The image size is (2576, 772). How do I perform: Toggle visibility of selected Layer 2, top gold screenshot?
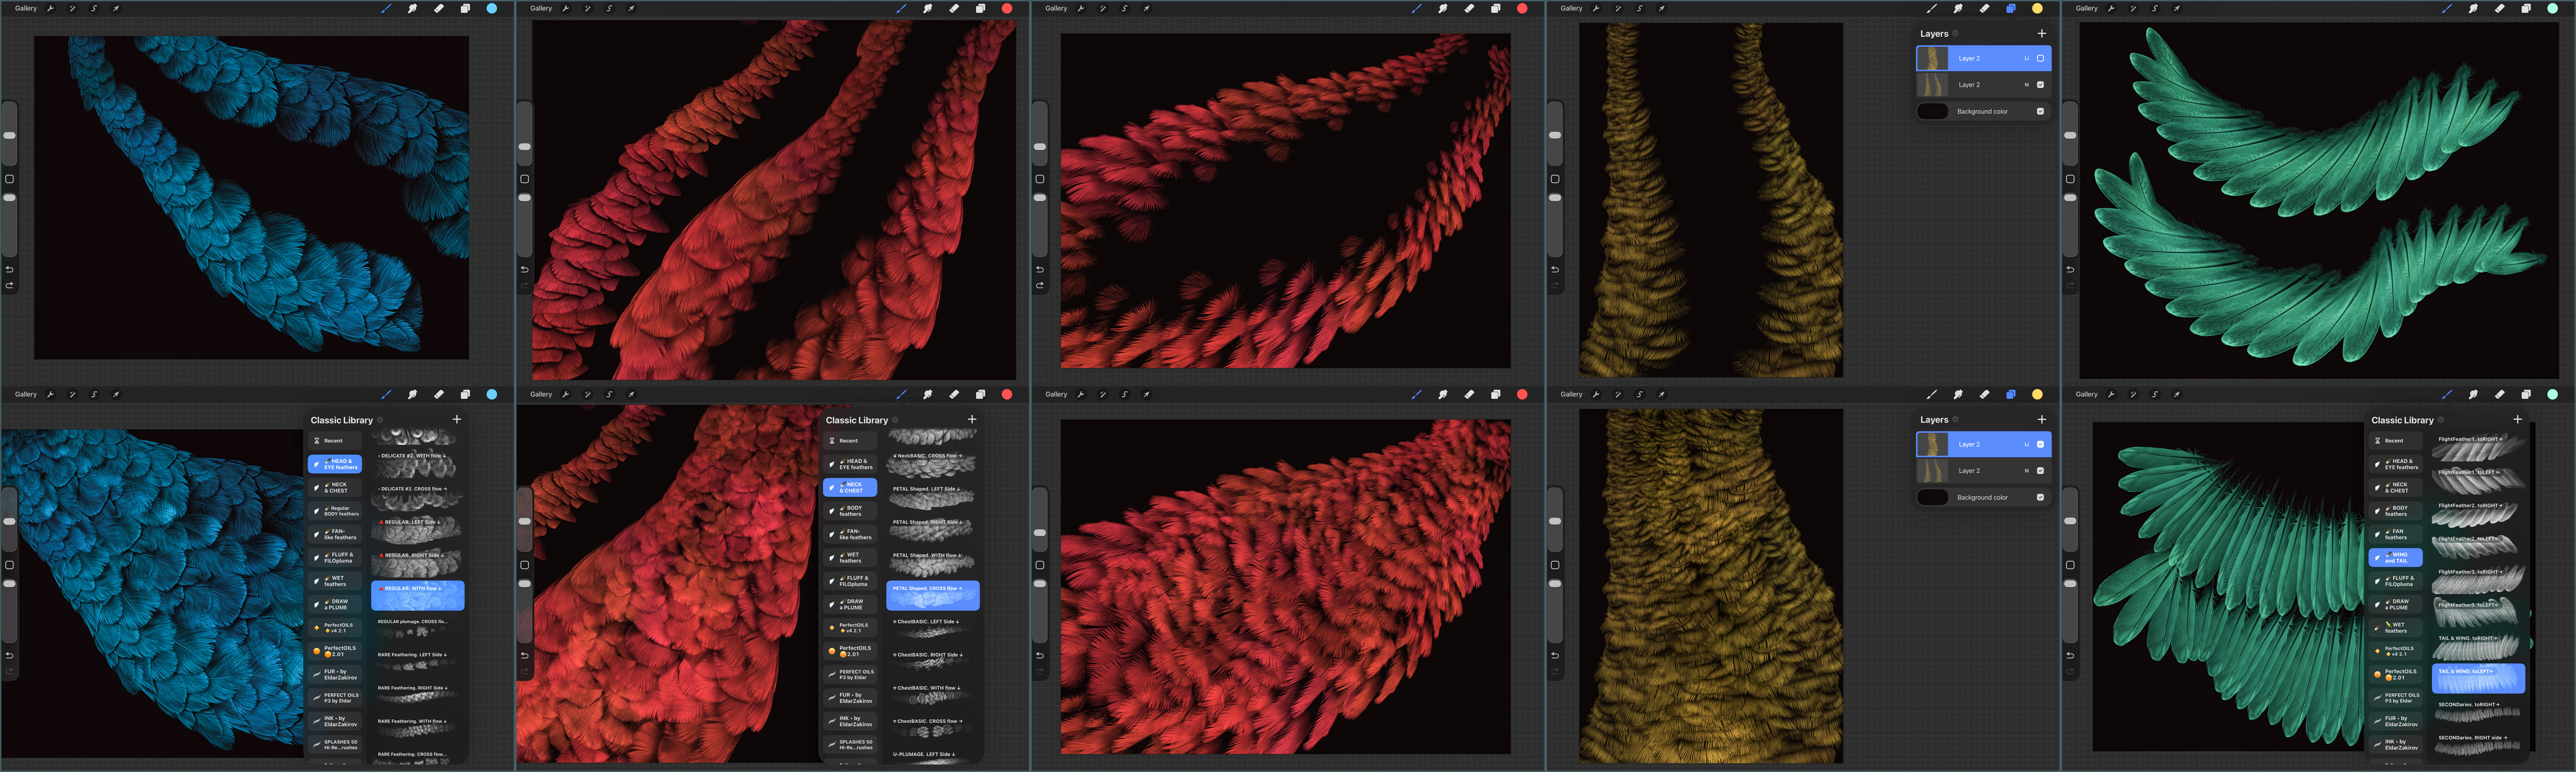[2041, 58]
